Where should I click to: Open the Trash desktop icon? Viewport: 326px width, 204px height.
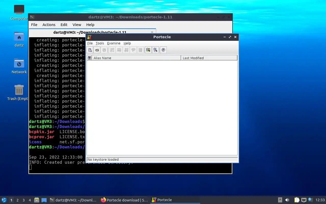point(19,93)
